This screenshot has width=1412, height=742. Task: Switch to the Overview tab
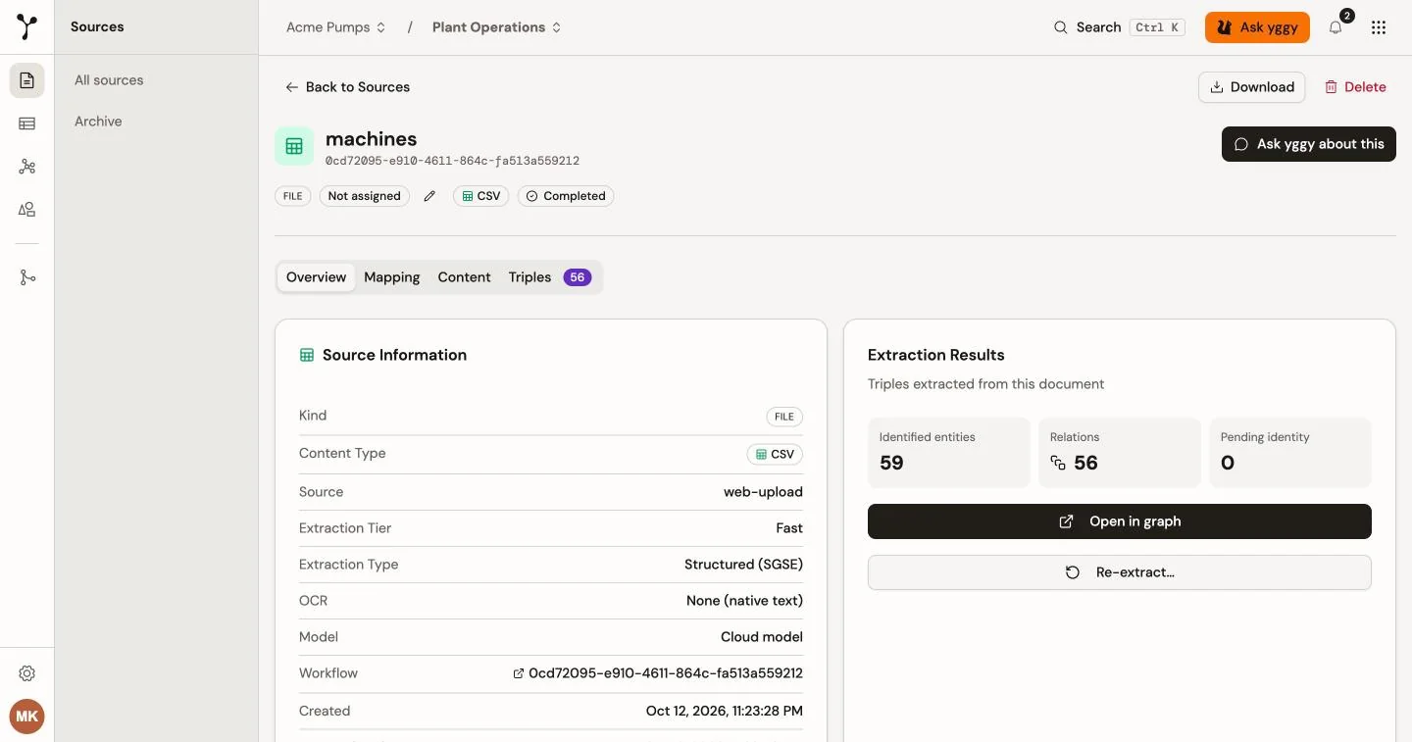[316, 277]
